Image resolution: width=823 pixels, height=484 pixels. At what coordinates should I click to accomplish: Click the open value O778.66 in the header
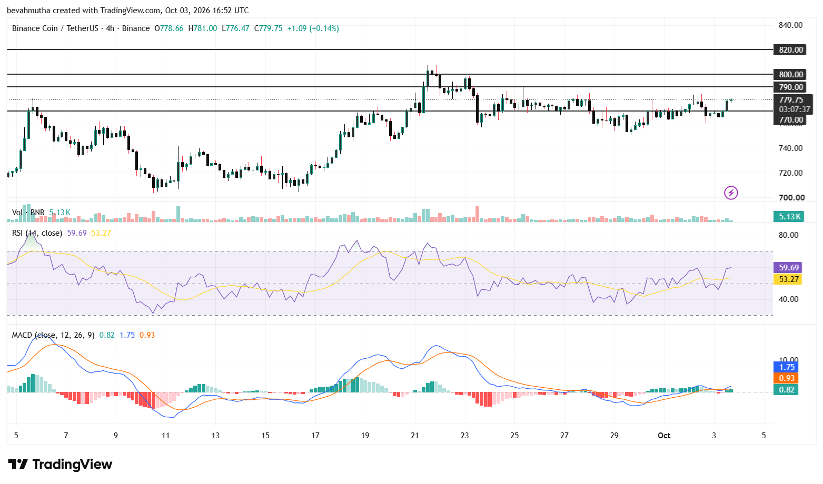click(168, 28)
